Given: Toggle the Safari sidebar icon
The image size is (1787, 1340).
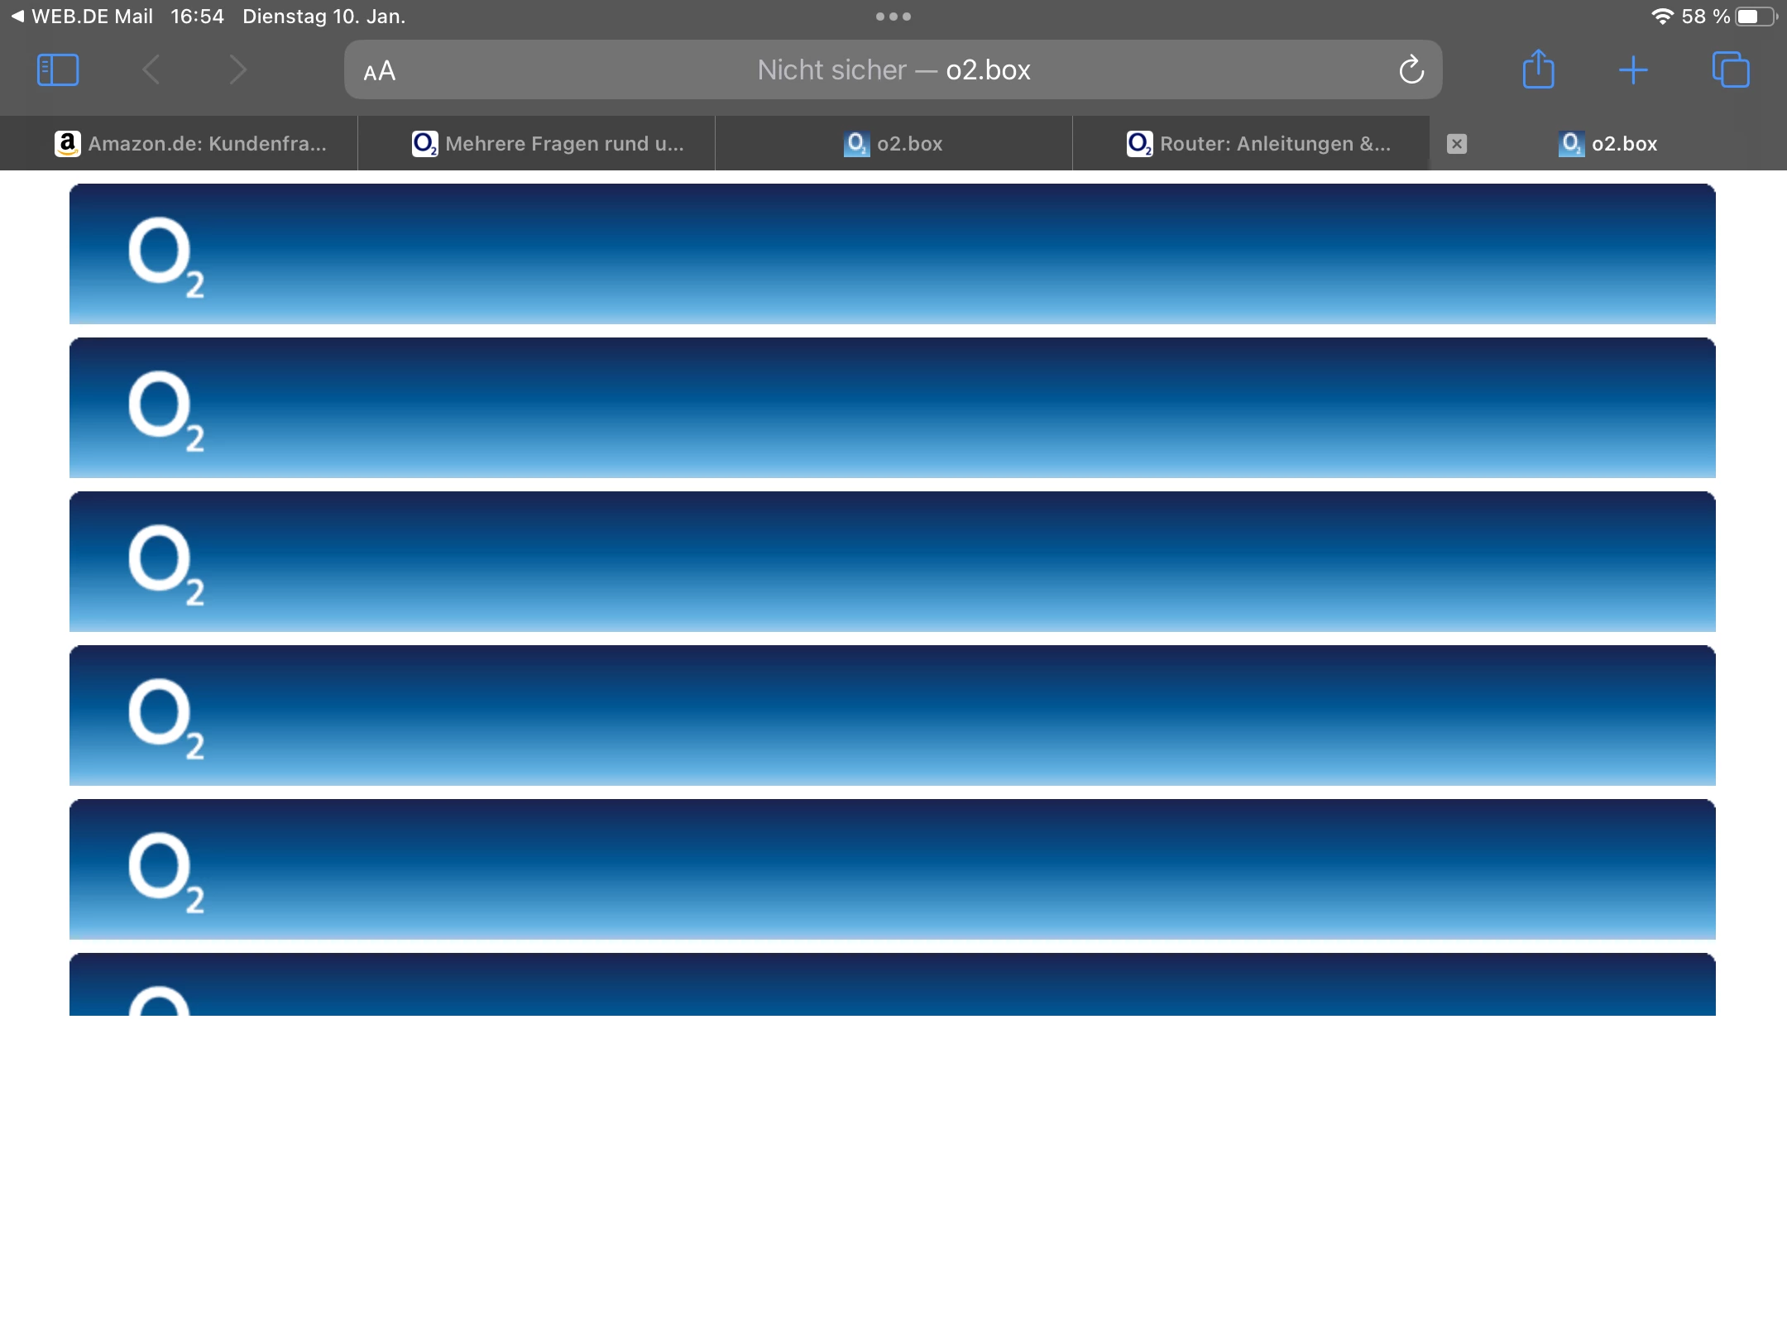Looking at the screenshot, I should (x=58, y=70).
